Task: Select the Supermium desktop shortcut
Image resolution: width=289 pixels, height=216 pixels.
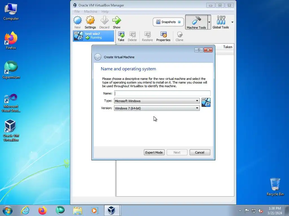Action: click(11, 70)
